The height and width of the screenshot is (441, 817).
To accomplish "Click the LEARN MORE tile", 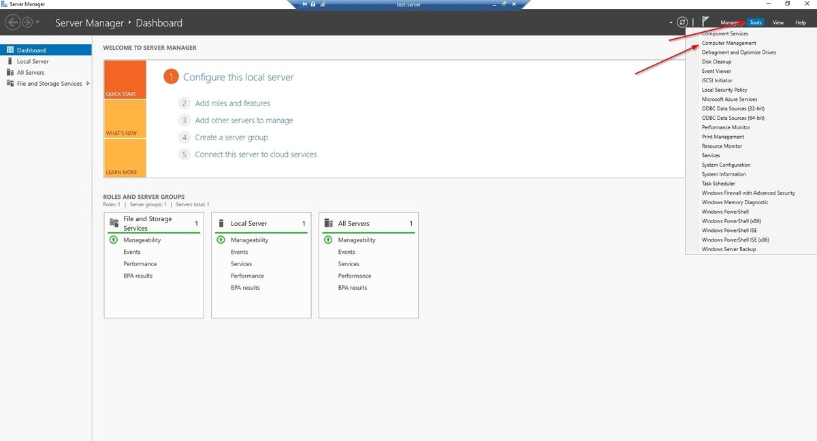I will coord(125,158).
